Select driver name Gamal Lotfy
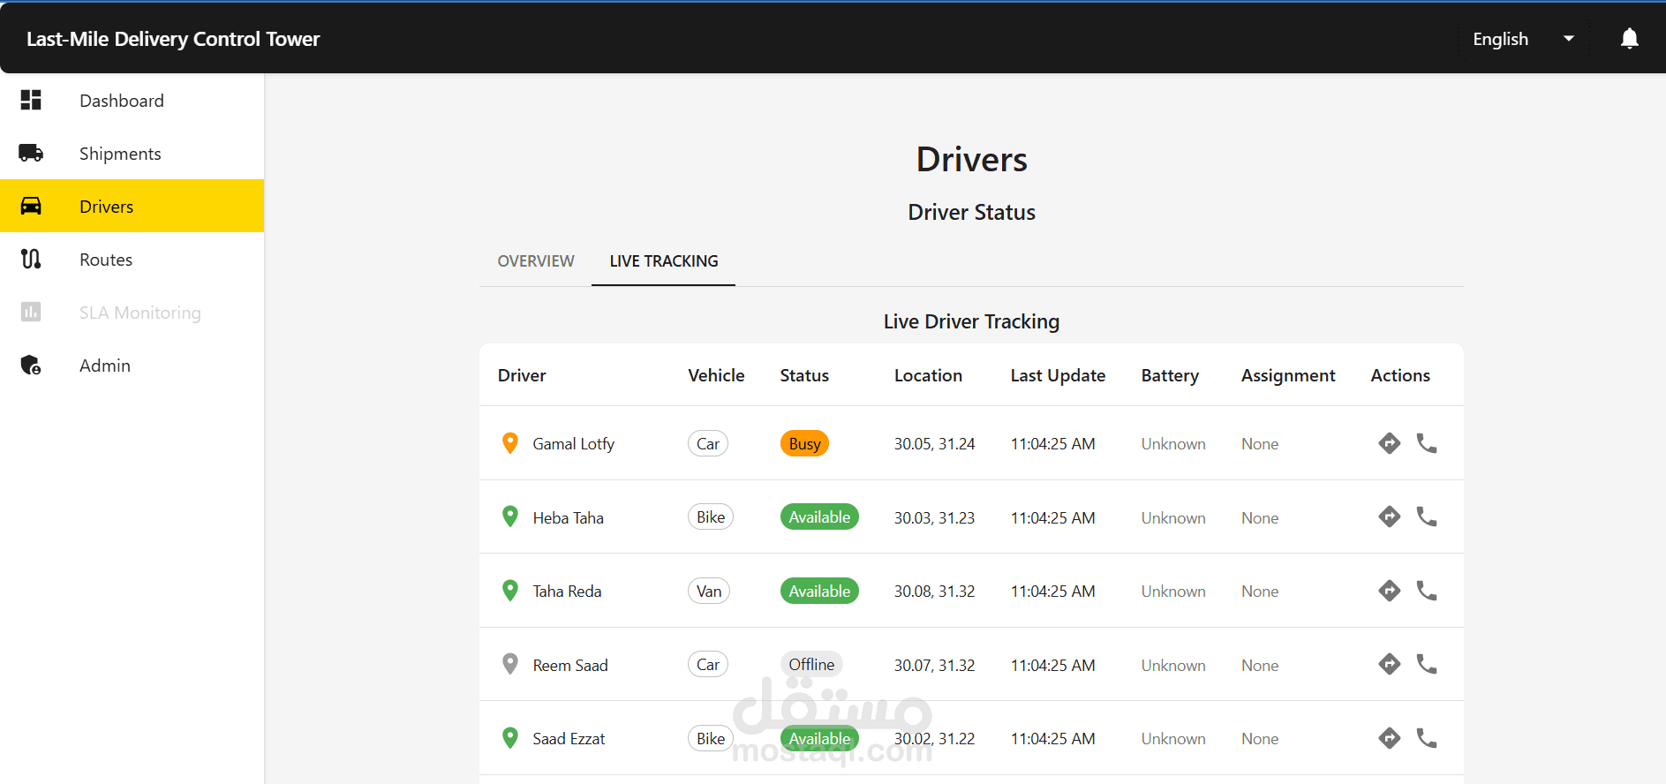Screen dimensions: 1666x784 pyautogui.click(x=574, y=443)
